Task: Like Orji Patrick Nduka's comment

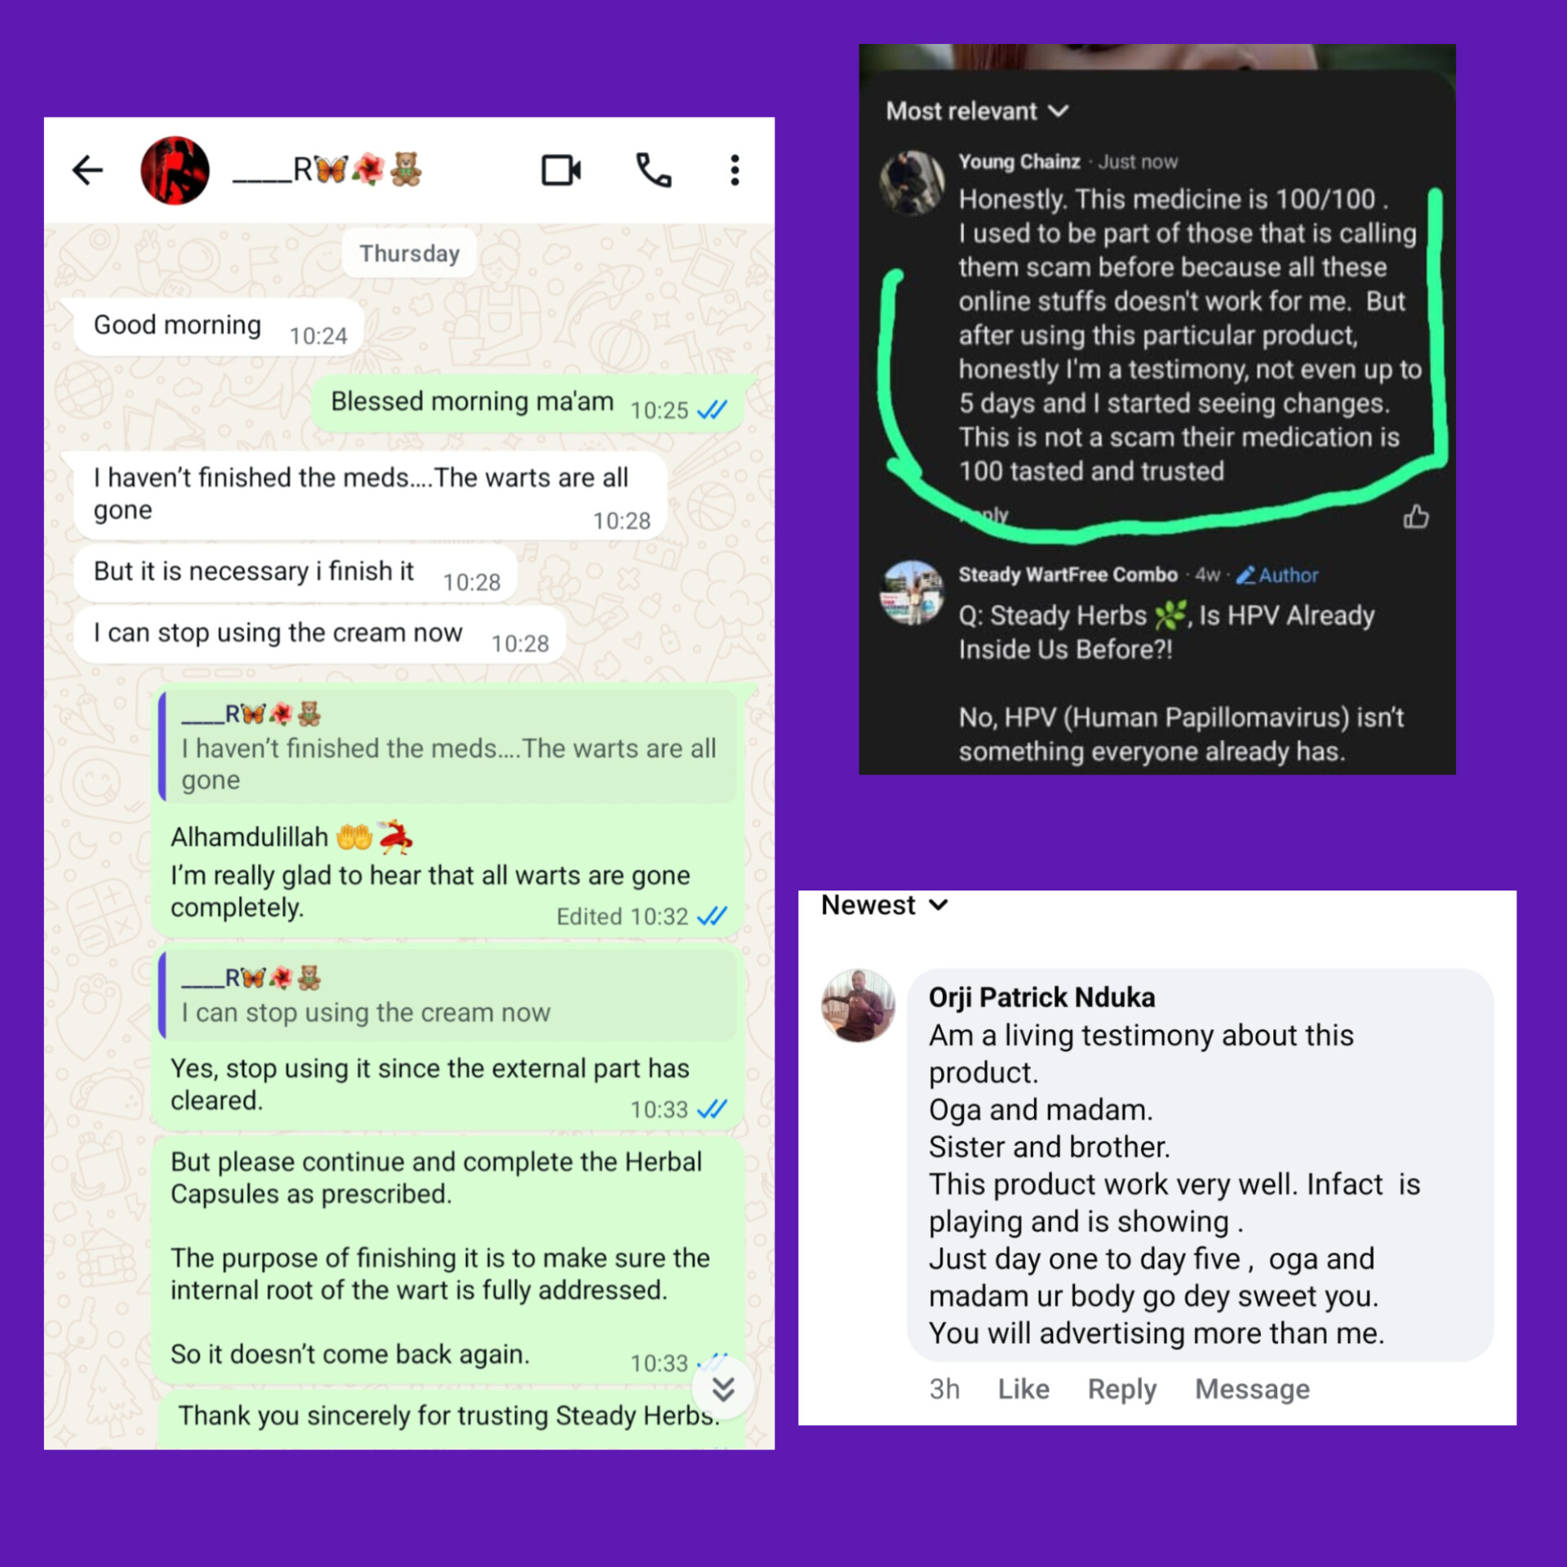Action: coord(1023,1389)
